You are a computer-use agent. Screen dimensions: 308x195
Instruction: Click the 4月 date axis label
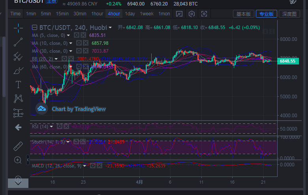pyautogui.click(x=139, y=182)
